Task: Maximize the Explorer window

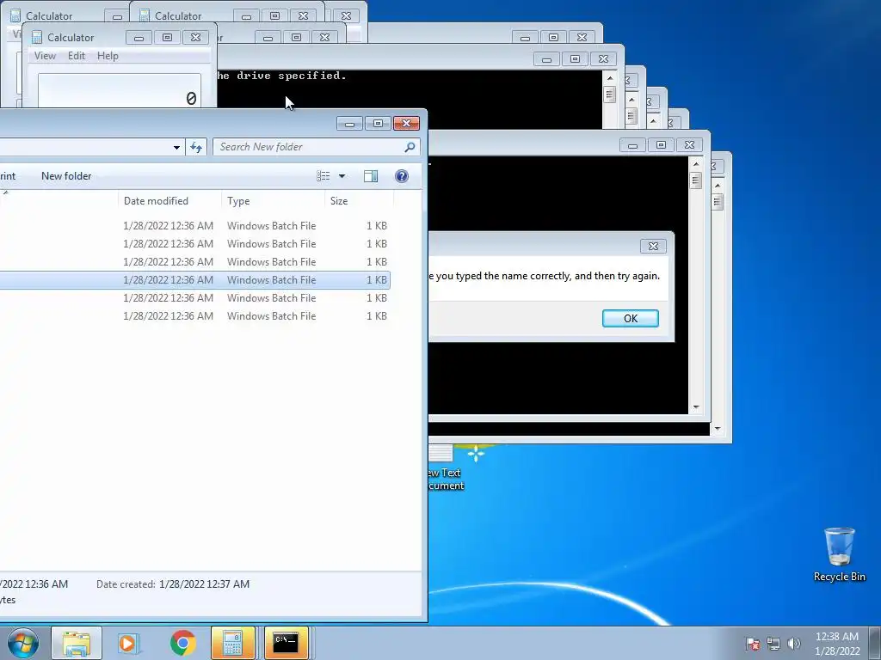Action: pyautogui.click(x=378, y=123)
